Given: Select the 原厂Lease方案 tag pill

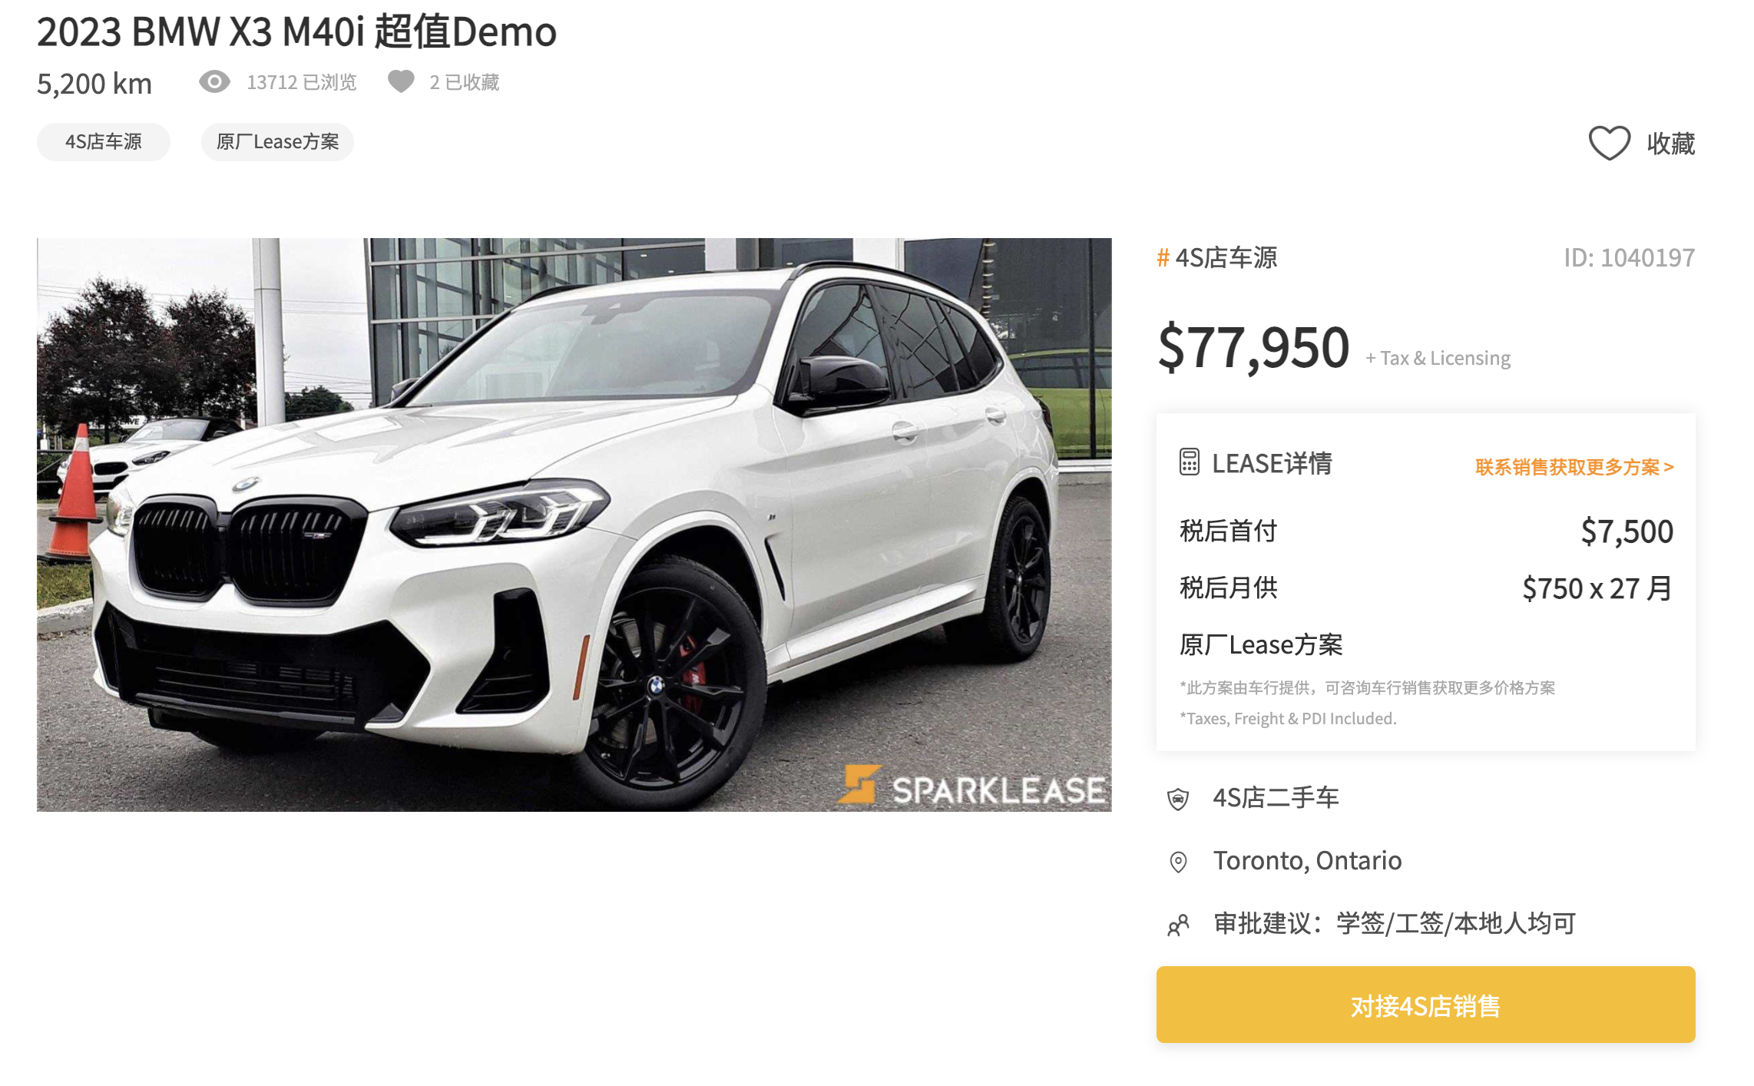Looking at the screenshot, I should (277, 142).
